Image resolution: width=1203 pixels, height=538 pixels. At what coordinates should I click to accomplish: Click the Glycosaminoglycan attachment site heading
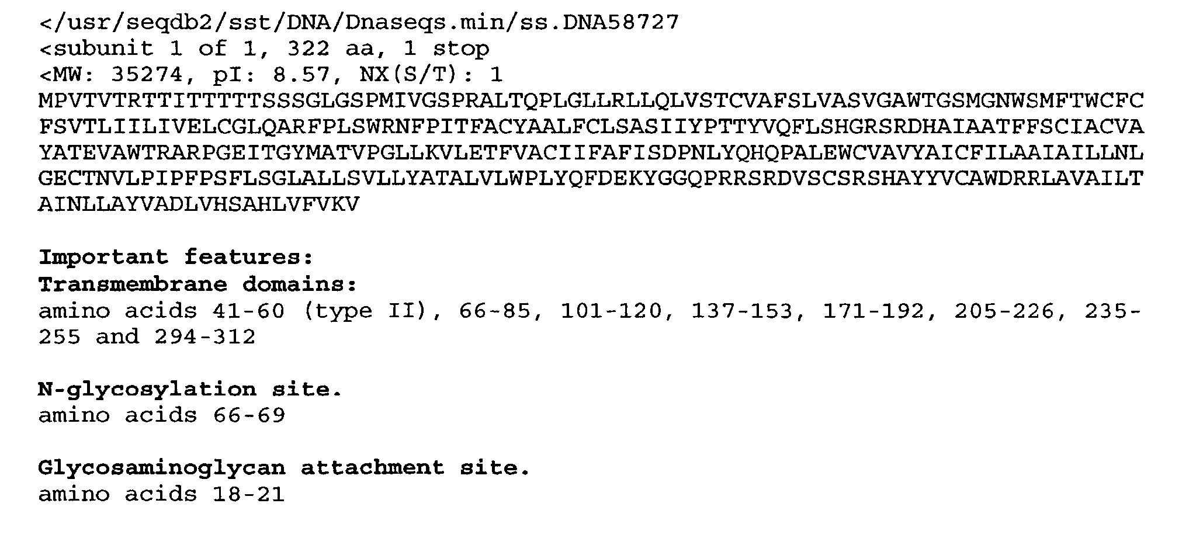click(284, 468)
